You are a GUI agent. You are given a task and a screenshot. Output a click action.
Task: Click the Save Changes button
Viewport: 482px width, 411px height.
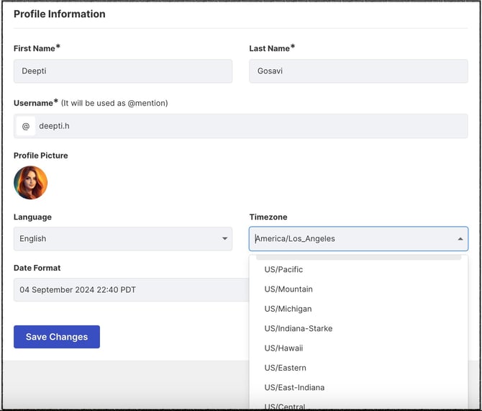coord(57,337)
